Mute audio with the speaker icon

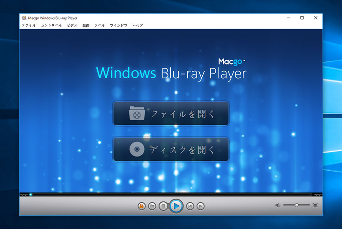click(x=278, y=205)
